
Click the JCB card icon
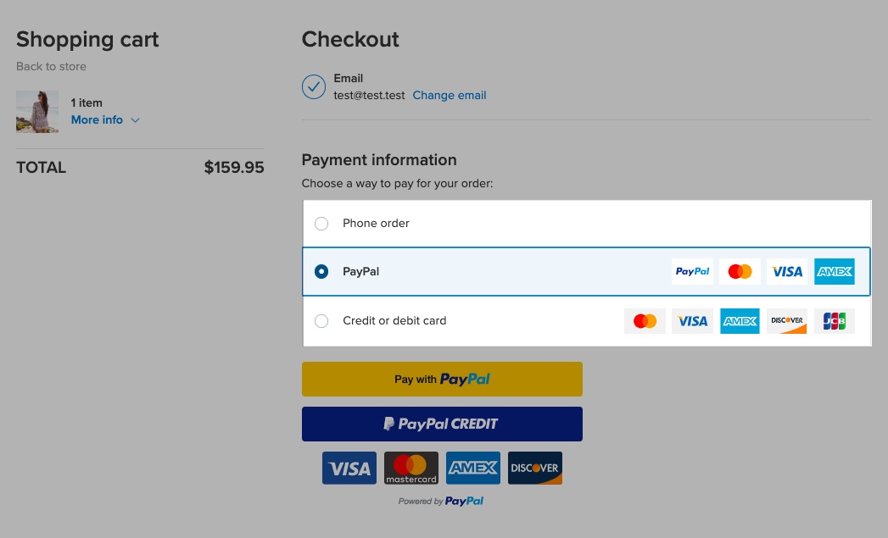(x=834, y=321)
